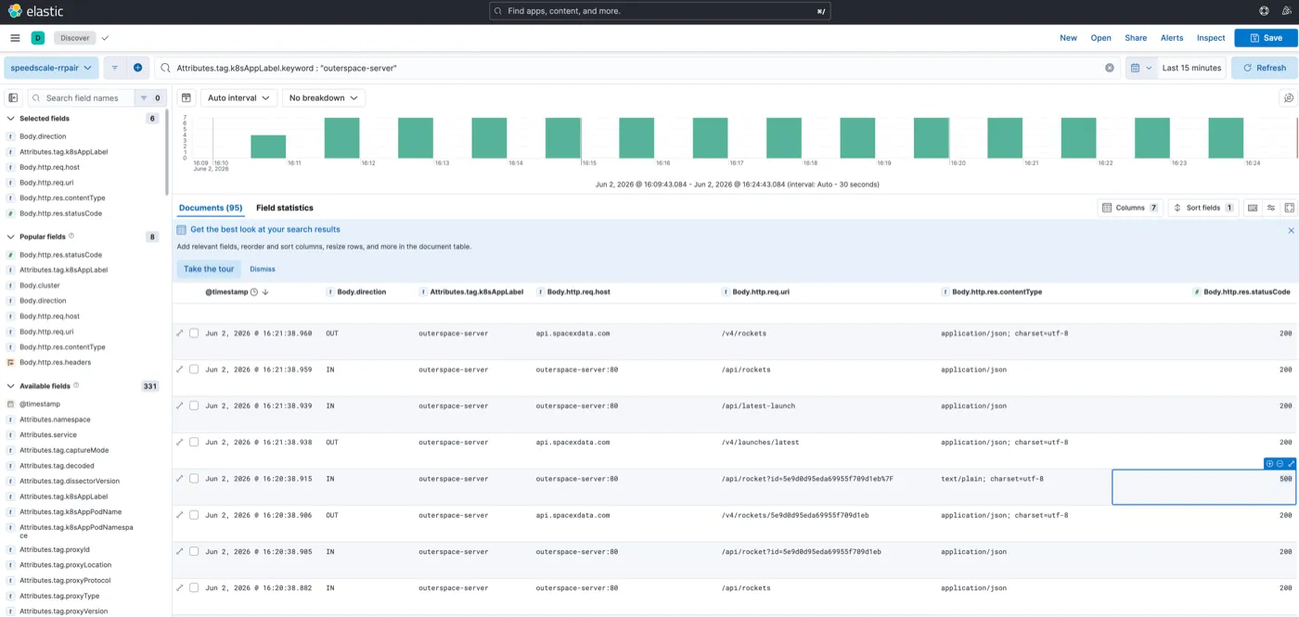Select the 16:21:38.960 row checkbox
The image size is (1299, 617).
(194, 333)
